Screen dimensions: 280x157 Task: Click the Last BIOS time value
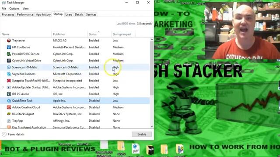(144, 24)
